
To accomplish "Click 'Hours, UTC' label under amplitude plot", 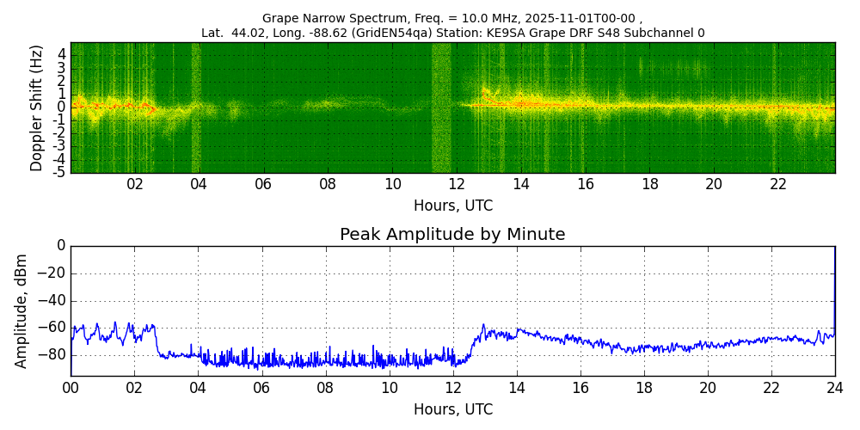I will coord(452,409).
